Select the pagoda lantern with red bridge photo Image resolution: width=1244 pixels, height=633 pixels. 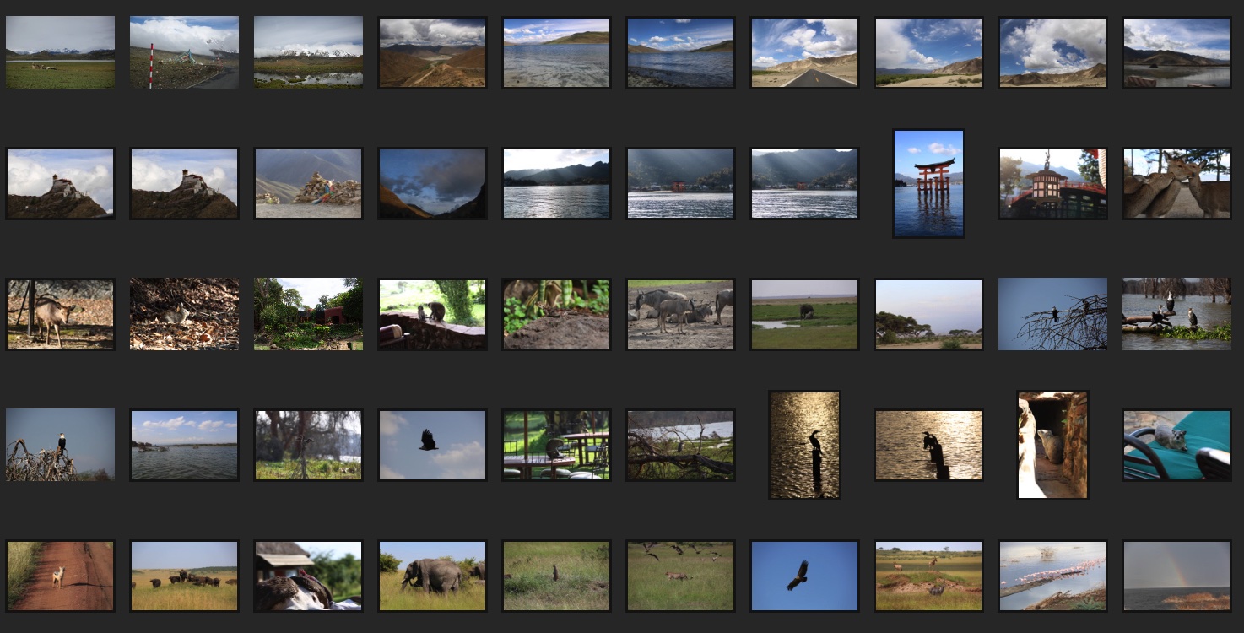tap(1052, 183)
